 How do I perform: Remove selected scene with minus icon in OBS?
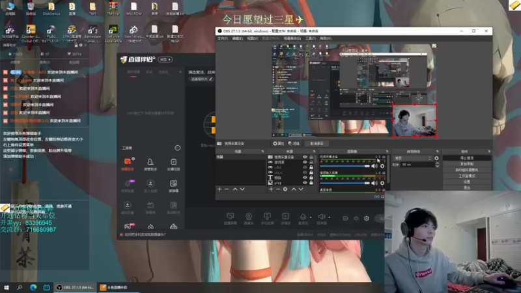[x=227, y=189]
